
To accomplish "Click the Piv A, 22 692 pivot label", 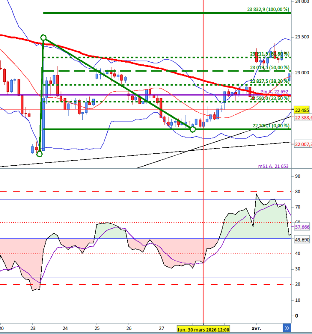I will (x=274, y=91).
